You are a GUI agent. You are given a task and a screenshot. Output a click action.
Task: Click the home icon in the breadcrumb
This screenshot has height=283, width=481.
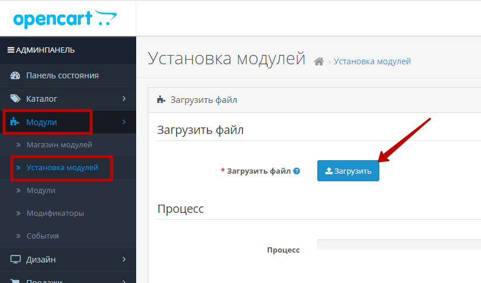click(319, 62)
